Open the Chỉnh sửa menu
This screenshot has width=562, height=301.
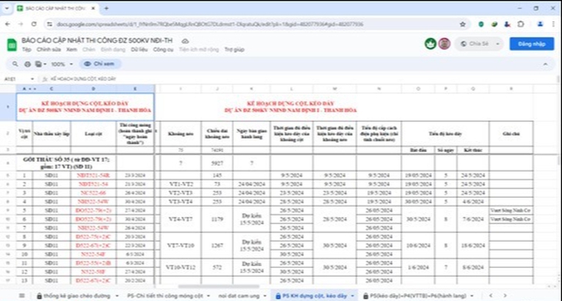pos(49,49)
